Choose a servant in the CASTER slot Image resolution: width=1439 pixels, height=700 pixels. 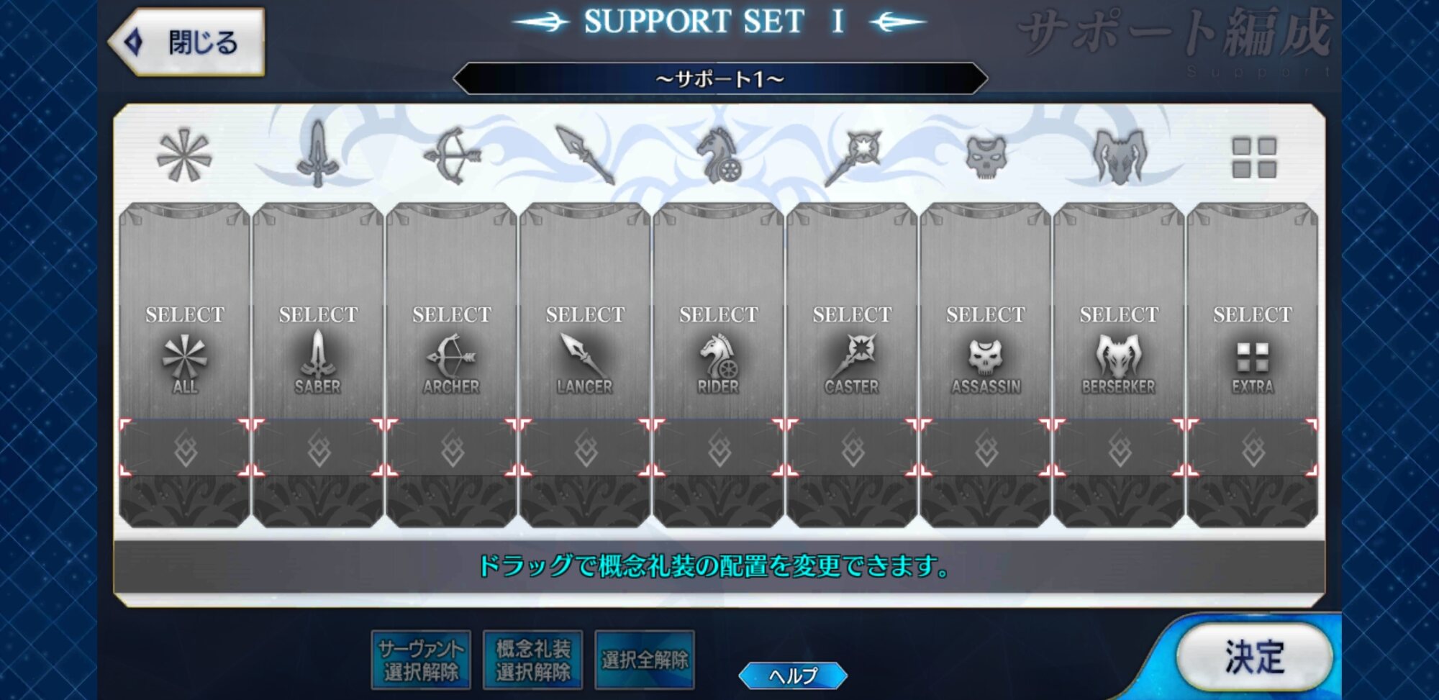(x=852, y=311)
